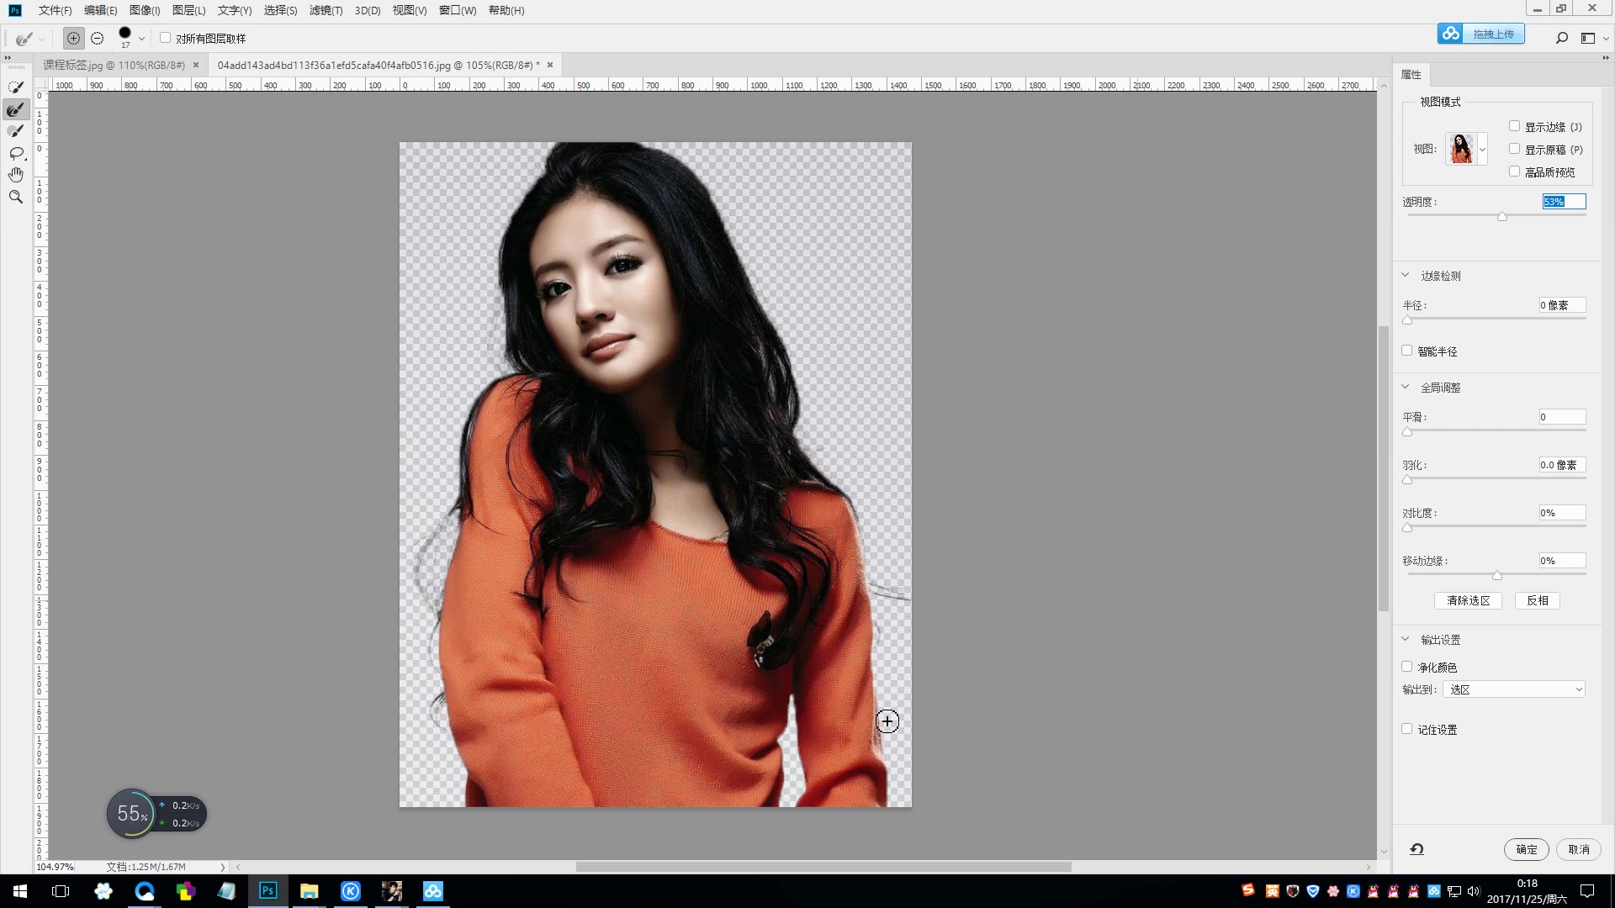The image size is (1615, 908).
Task: Click the reset workspace arrow icon
Action: (x=1416, y=849)
